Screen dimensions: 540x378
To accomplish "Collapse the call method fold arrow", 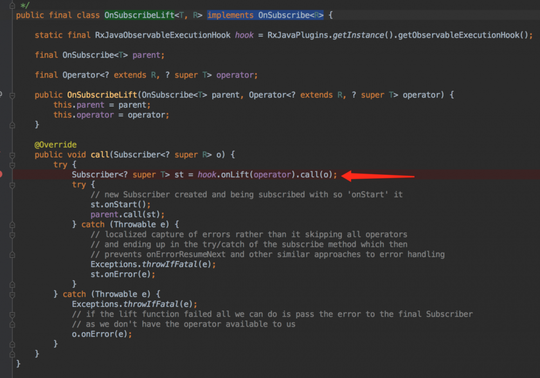I will 11,154.
